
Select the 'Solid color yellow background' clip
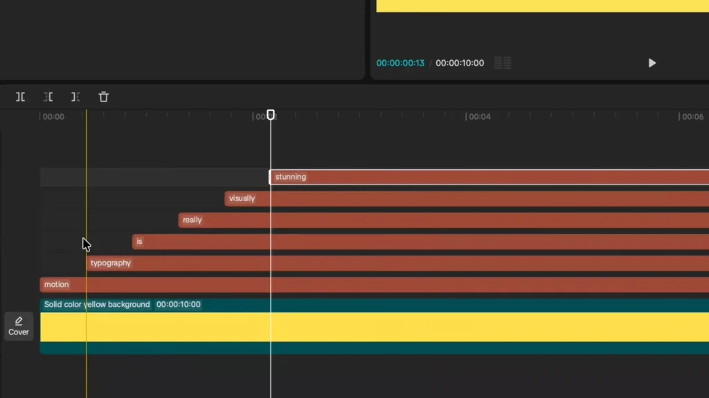(x=97, y=304)
